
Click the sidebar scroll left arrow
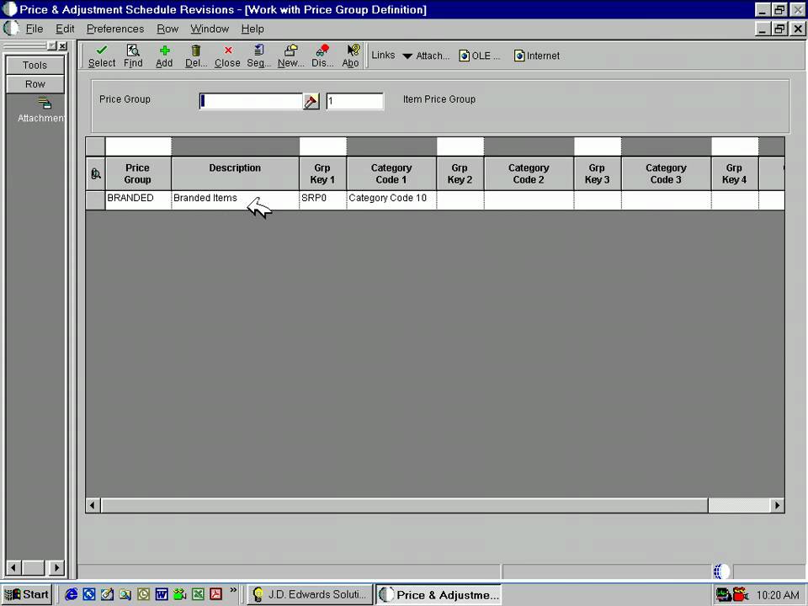point(13,568)
